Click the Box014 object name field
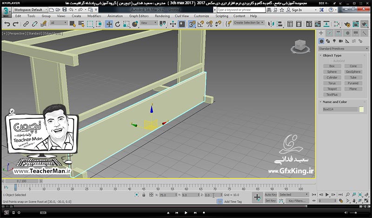This screenshot has width=372, height=218. click(340, 109)
